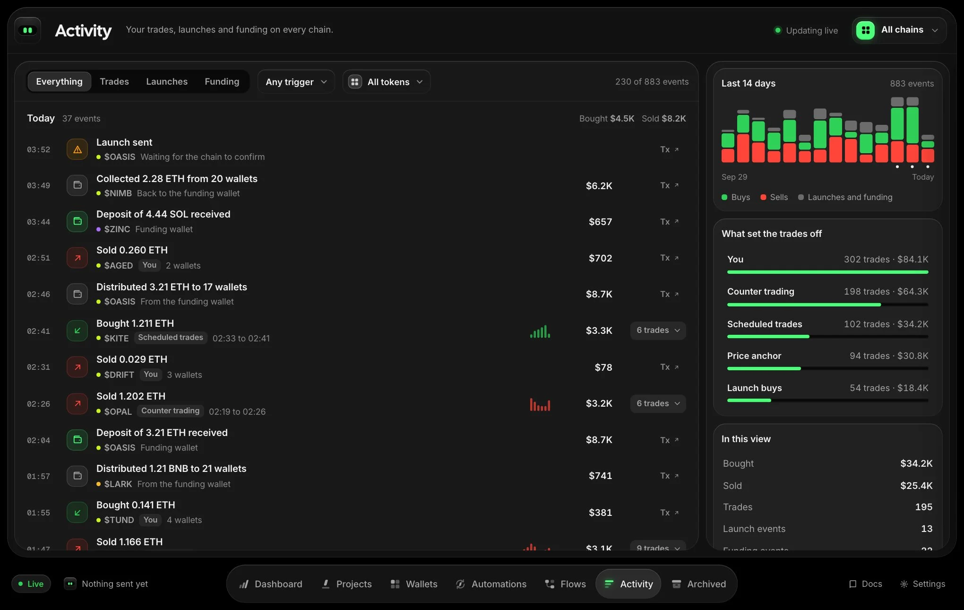Screen dimensions: 964x610
Task: Click the green buy icon on the Bought 0.141 ETH row
Action: pos(77,513)
